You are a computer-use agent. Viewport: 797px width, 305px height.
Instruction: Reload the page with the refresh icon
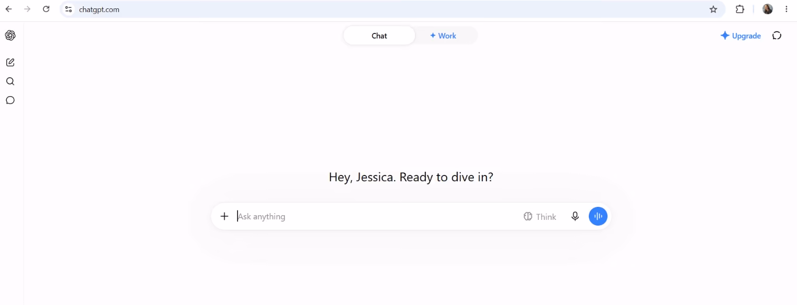[x=46, y=9]
